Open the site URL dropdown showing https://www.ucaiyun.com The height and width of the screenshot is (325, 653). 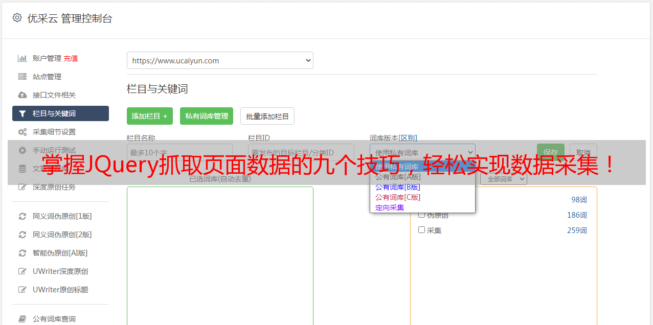(220, 60)
